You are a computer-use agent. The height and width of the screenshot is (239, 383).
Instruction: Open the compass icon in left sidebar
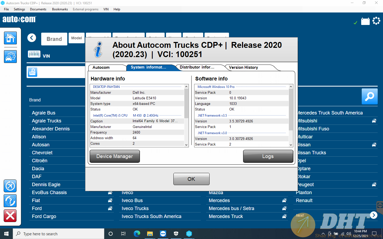(10, 186)
